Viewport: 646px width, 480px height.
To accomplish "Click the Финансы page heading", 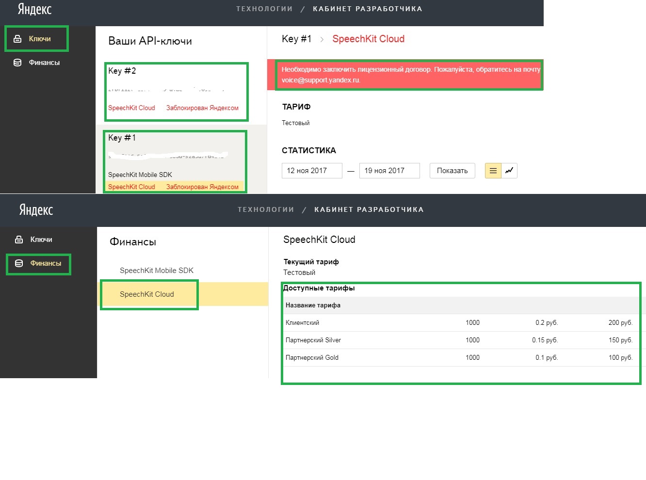I will tap(133, 242).
